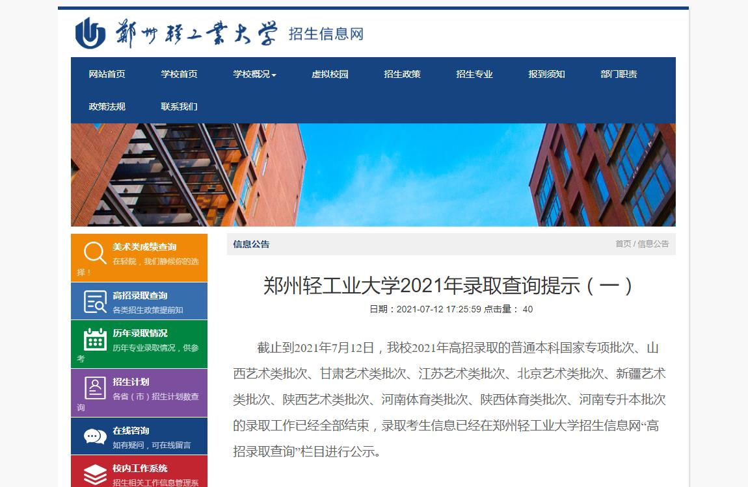
Task: Click the person-document icon for 招生计划
Action: [x=95, y=388]
